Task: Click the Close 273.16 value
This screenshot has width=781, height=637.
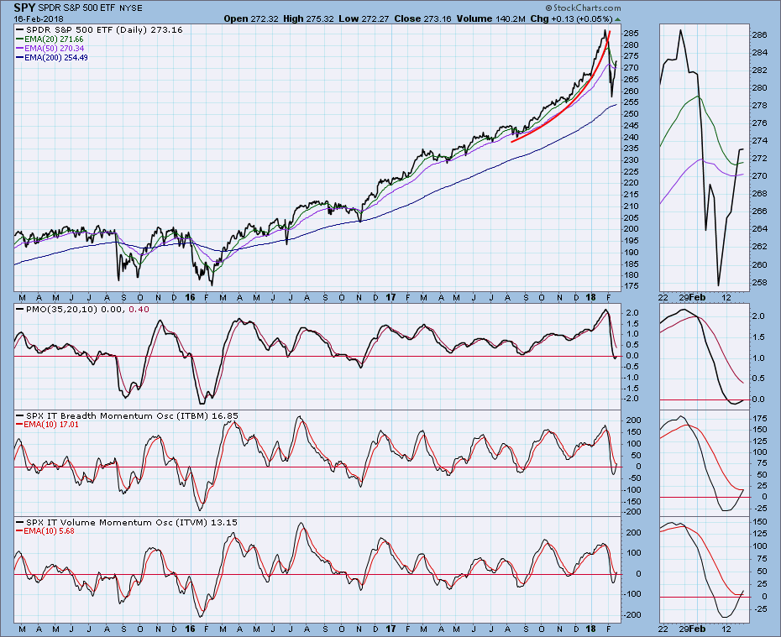Action: coord(423,18)
